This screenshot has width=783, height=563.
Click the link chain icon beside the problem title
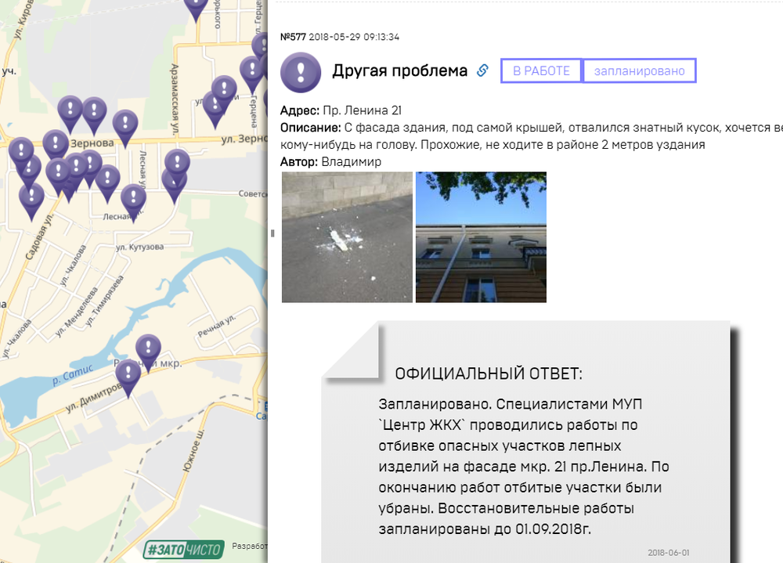[x=482, y=70]
